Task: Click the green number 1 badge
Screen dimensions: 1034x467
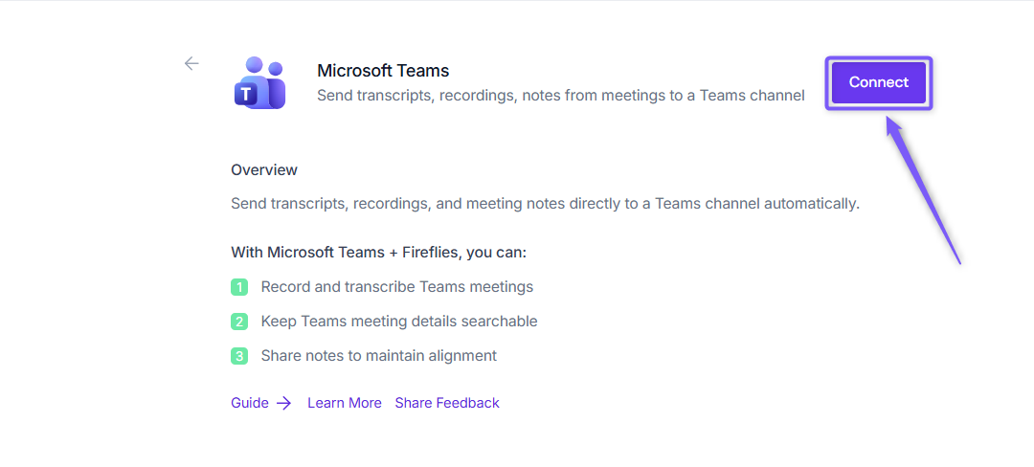Action: pyautogui.click(x=239, y=287)
